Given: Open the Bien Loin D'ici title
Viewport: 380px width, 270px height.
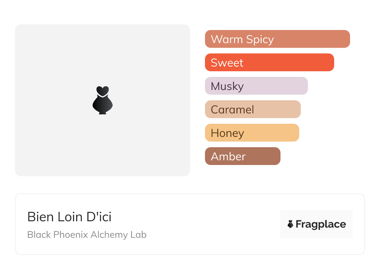Looking at the screenshot, I should point(69,217).
